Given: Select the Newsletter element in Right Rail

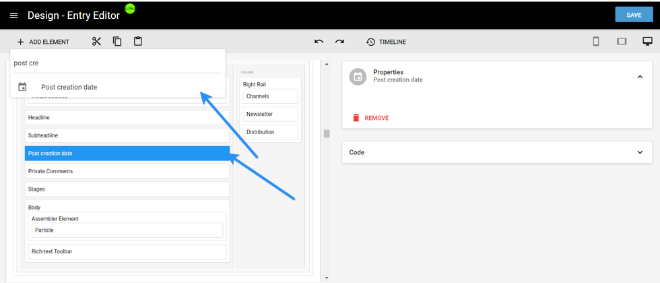Looking at the screenshot, I should pyautogui.click(x=270, y=114).
